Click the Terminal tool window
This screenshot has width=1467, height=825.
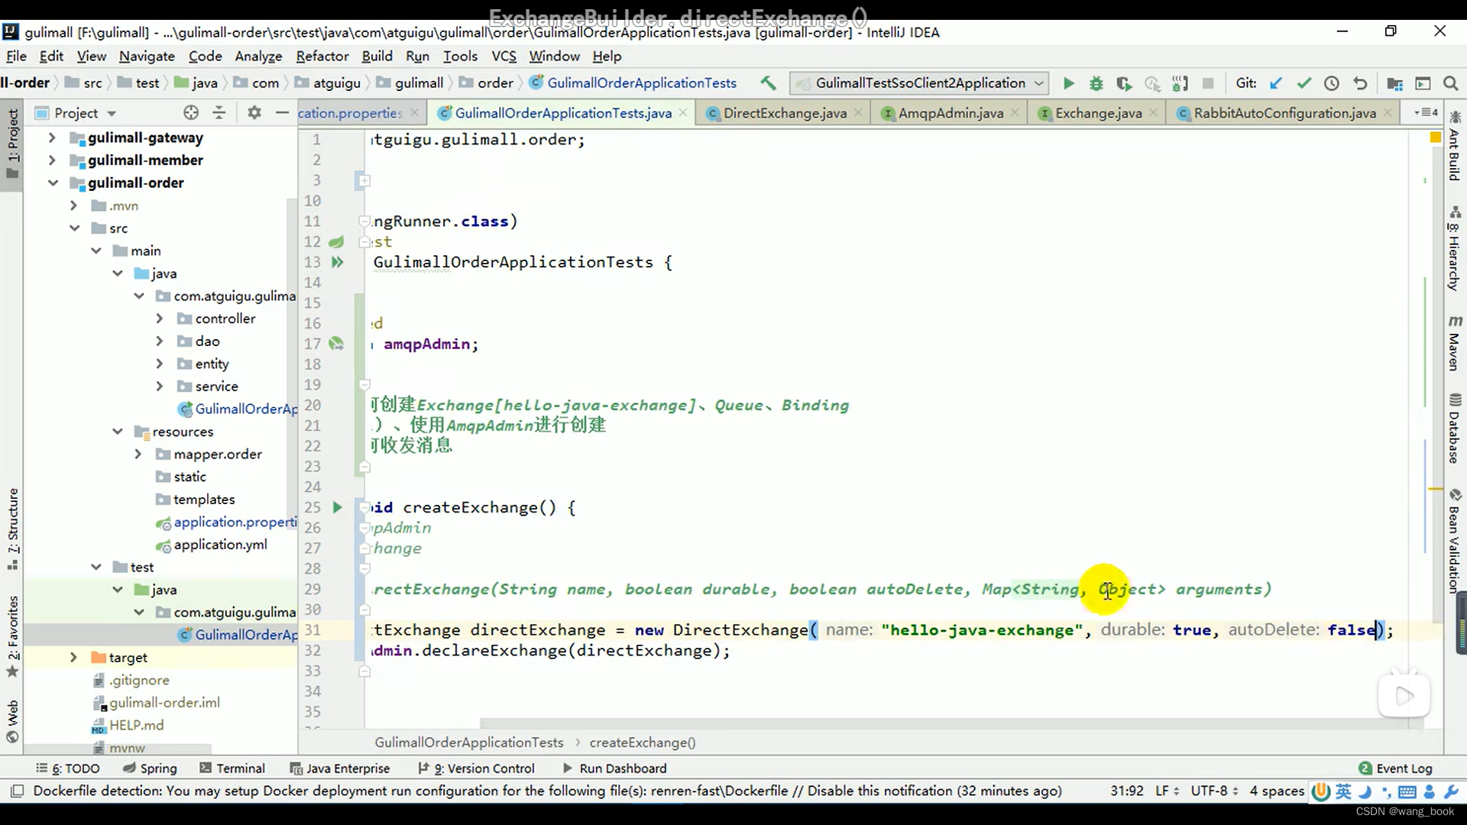pyautogui.click(x=240, y=768)
